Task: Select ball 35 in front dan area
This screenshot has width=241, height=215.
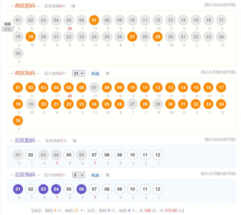Action: [18, 53]
